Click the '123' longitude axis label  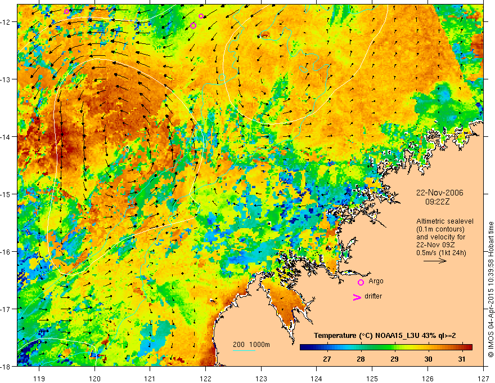point(261,378)
